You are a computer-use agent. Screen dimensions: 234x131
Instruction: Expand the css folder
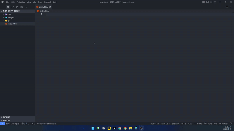pos(9,14)
